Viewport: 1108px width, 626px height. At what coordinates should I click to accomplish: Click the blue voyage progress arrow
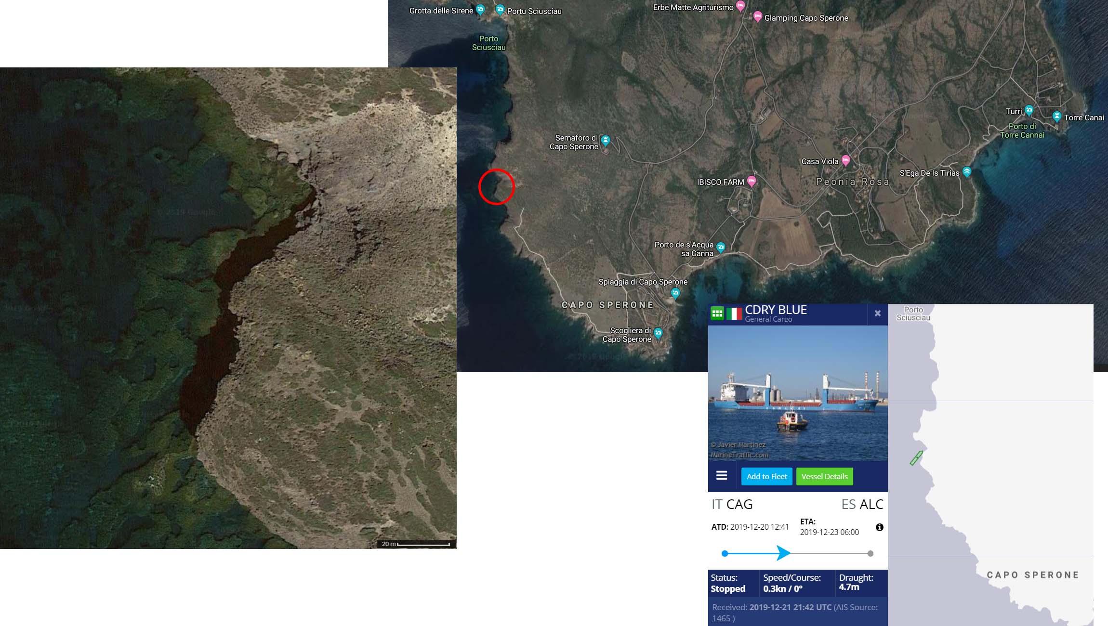coord(783,553)
